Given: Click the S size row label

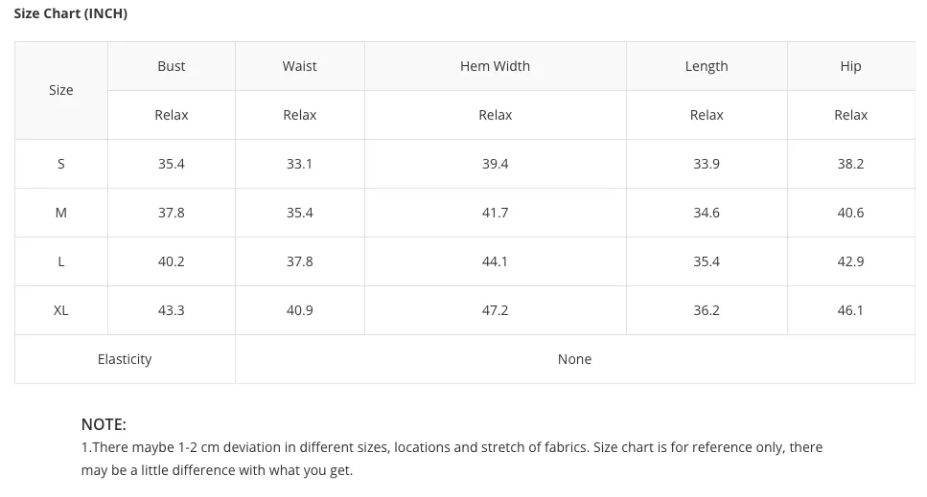Looking at the screenshot, I should 61,164.
